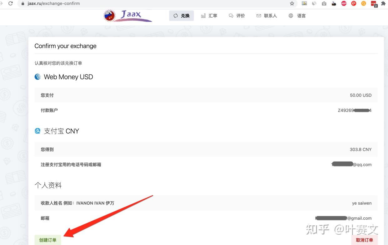This screenshot has width=388, height=245.
Task: Click the 收款人姓名 label row
Action: click(77, 203)
